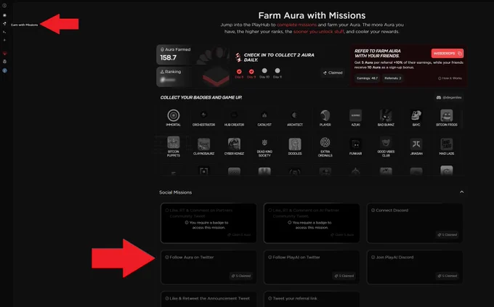Select the JIRASAN badge
The width and height of the screenshot is (494, 307).
(416, 147)
